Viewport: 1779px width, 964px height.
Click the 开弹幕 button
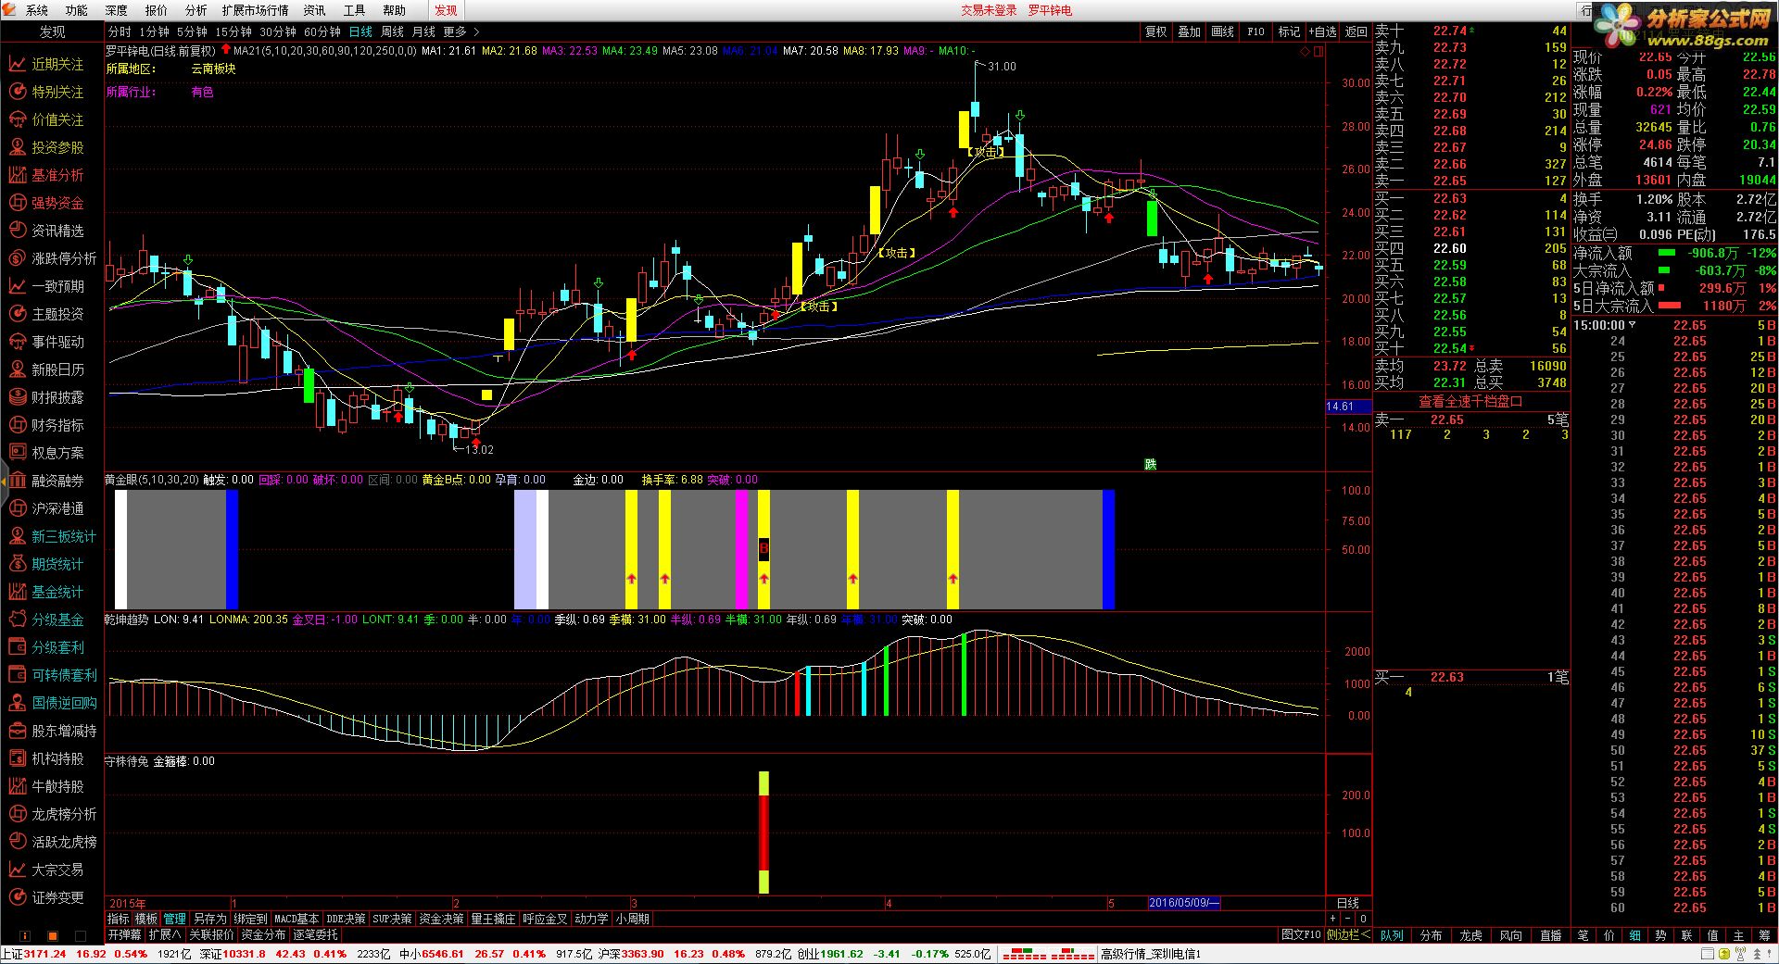click(x=124, y=934)
